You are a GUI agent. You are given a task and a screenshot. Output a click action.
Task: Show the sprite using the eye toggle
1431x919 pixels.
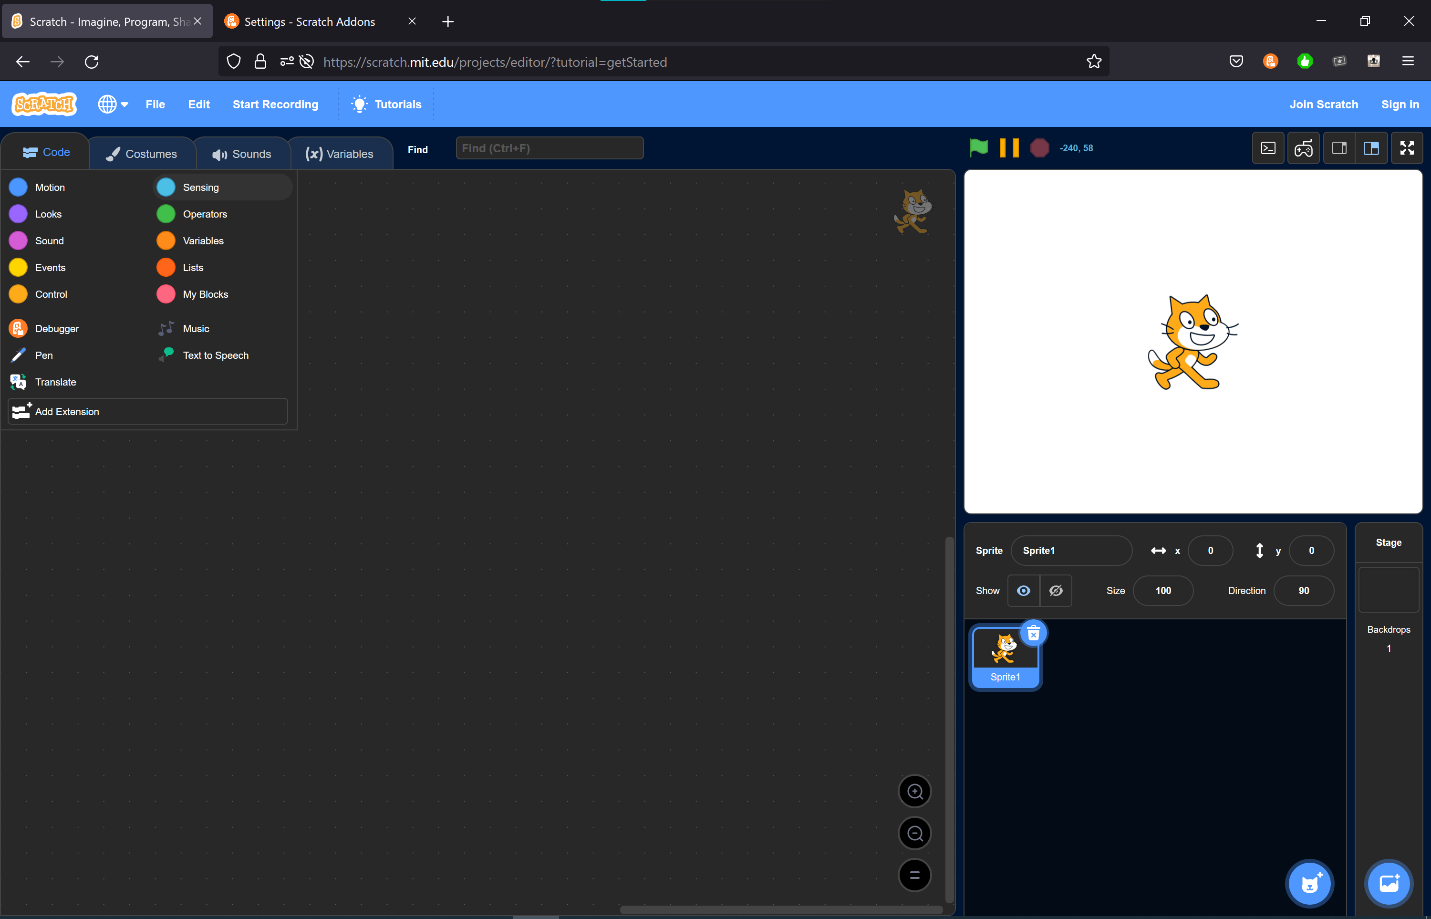(x=1024, y=590)
